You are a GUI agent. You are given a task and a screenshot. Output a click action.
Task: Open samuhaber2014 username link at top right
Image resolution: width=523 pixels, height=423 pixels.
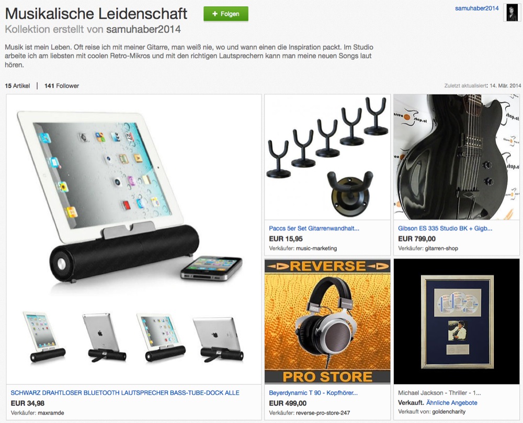[x=476, y=8]
